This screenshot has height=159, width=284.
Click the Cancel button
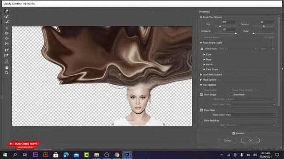[x=228, y=140]
